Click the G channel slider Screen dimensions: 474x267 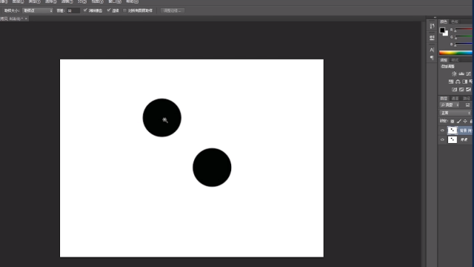click(464, 37)
